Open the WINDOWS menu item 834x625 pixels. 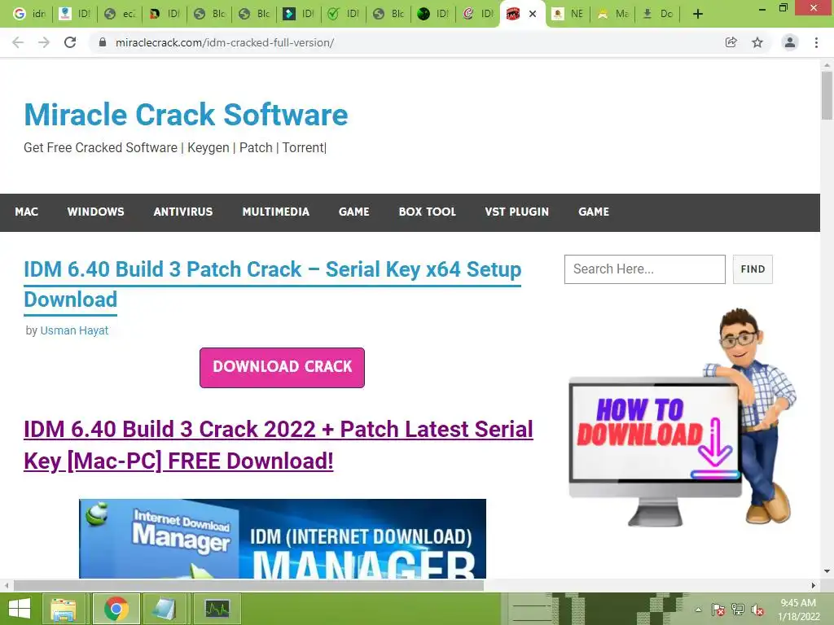(x=96, y=212)
